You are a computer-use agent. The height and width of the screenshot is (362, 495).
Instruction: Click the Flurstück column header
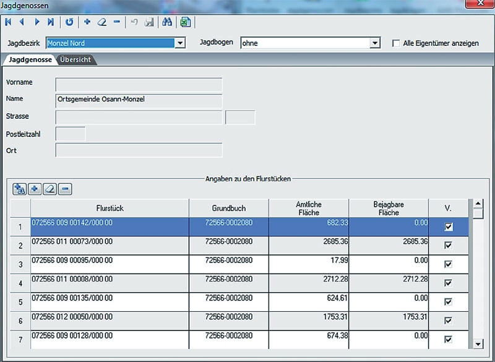click(x=110, y=209)
